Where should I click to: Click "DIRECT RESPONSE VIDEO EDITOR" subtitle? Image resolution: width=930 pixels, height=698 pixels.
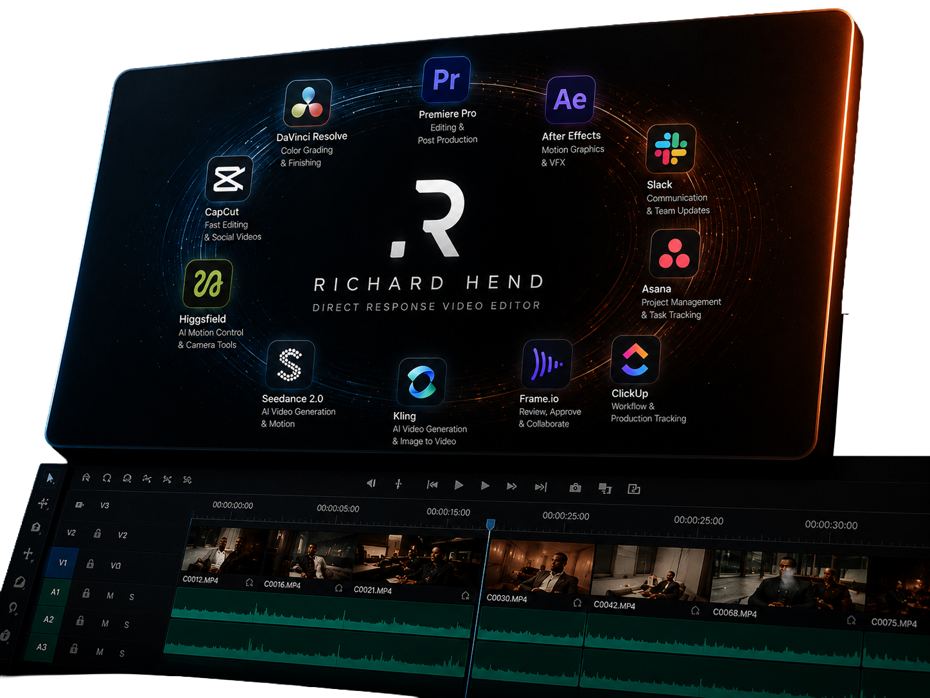(x=426, y=307)
